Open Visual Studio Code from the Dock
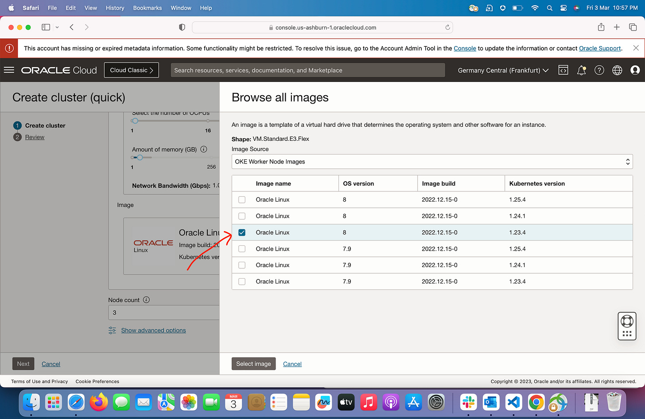Screen dimensions: 645x419 [513, 402]
